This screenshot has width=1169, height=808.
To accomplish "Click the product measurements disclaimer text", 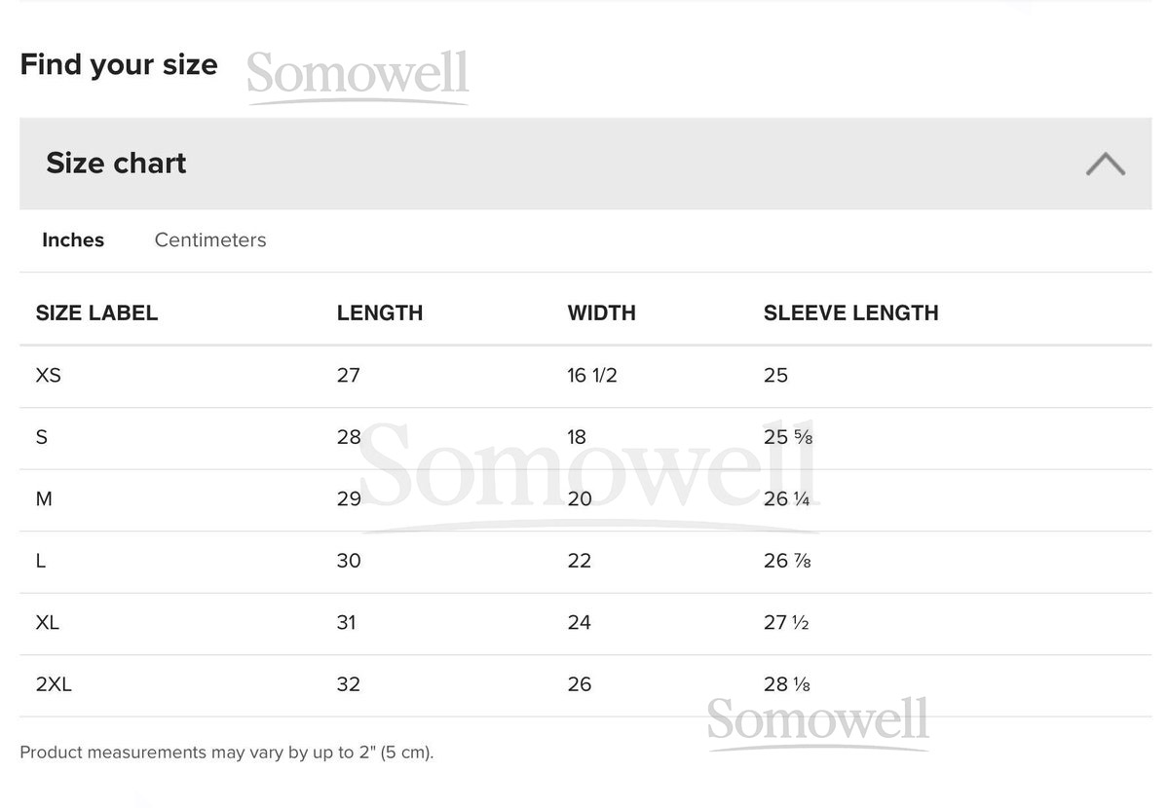I will pyautogui.click(x=227, y=753).
